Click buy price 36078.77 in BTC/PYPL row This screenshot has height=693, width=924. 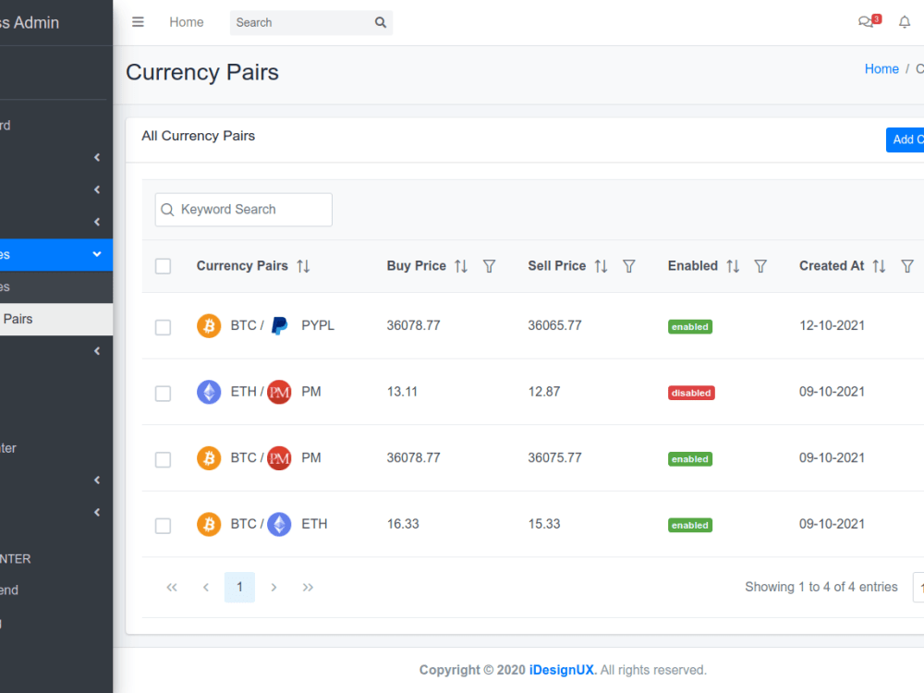tap(413, 325)
